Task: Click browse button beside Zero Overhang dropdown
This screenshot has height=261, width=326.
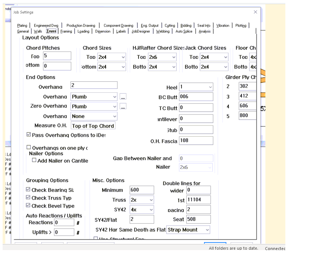Action: (x=123, y=107)
